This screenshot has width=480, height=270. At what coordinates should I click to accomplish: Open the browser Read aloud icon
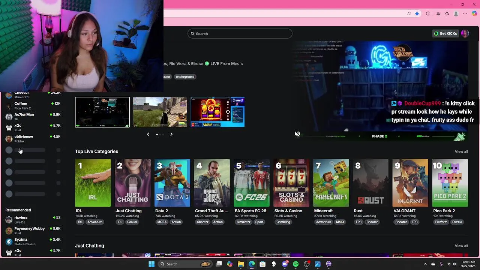coord(409,13)
